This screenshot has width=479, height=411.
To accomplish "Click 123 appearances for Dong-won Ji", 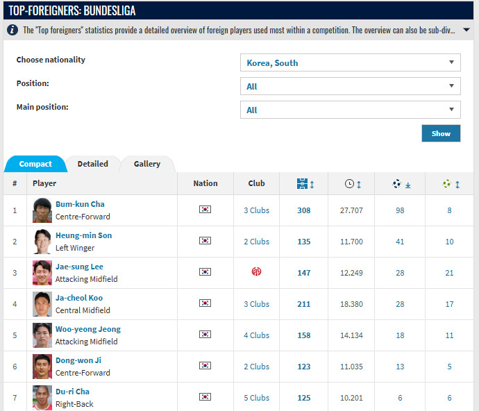I will 304,367.
